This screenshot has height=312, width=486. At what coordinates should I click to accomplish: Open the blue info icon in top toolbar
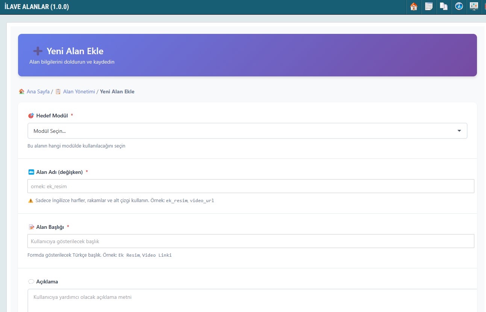459,6
